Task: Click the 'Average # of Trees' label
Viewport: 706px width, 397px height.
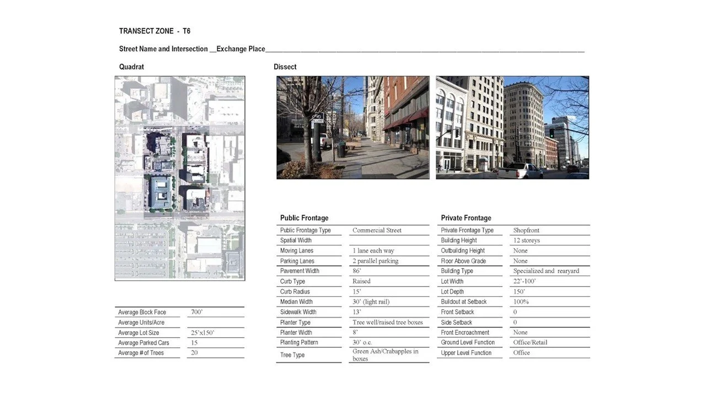Action: click(x=141, y=353)
